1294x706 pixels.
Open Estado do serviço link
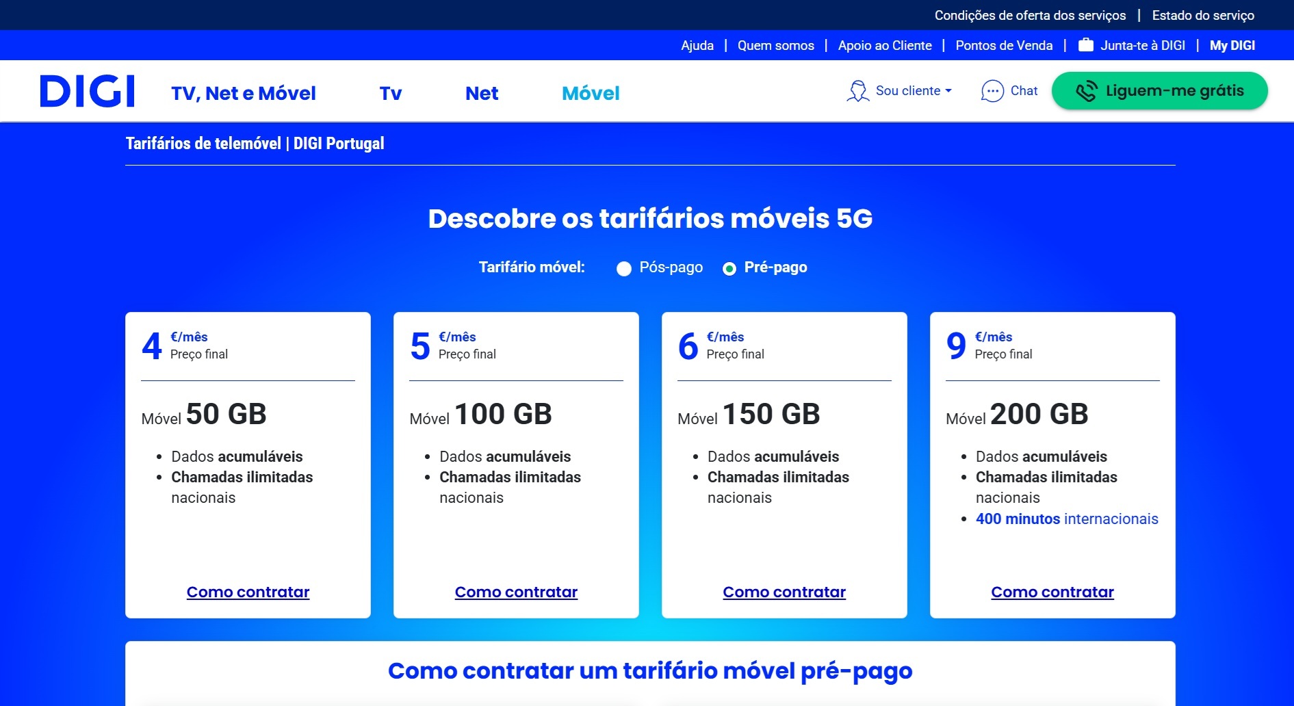tap(1203, 15)
